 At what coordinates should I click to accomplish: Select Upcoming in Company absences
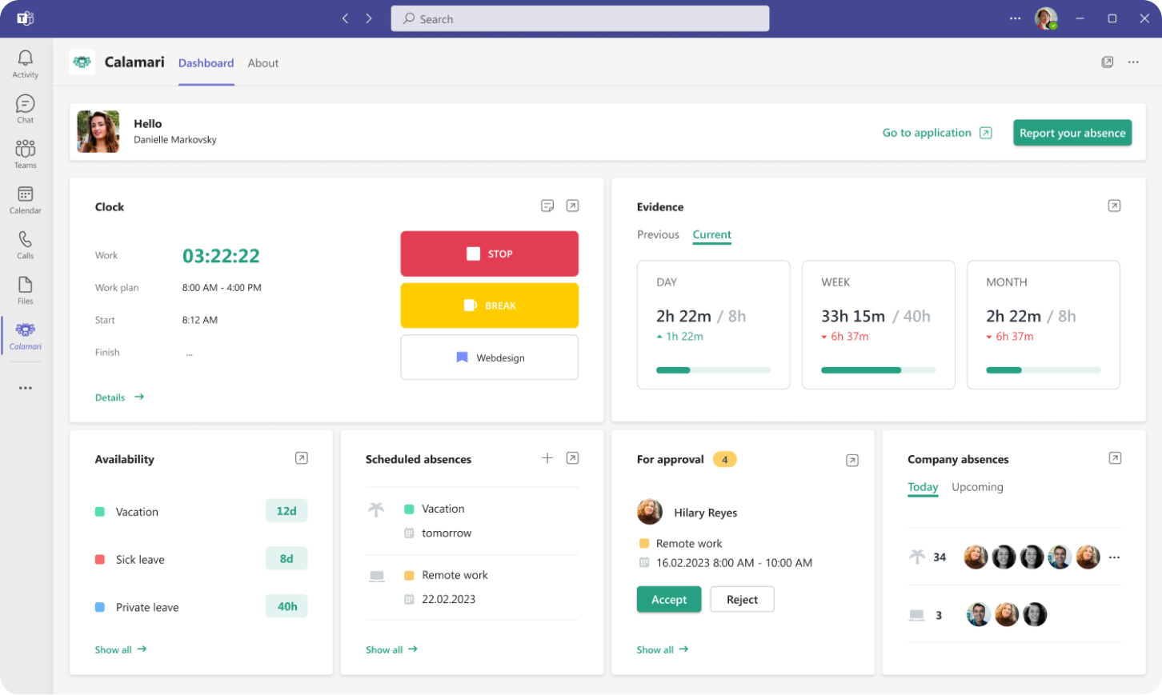[x=977, y=487]
